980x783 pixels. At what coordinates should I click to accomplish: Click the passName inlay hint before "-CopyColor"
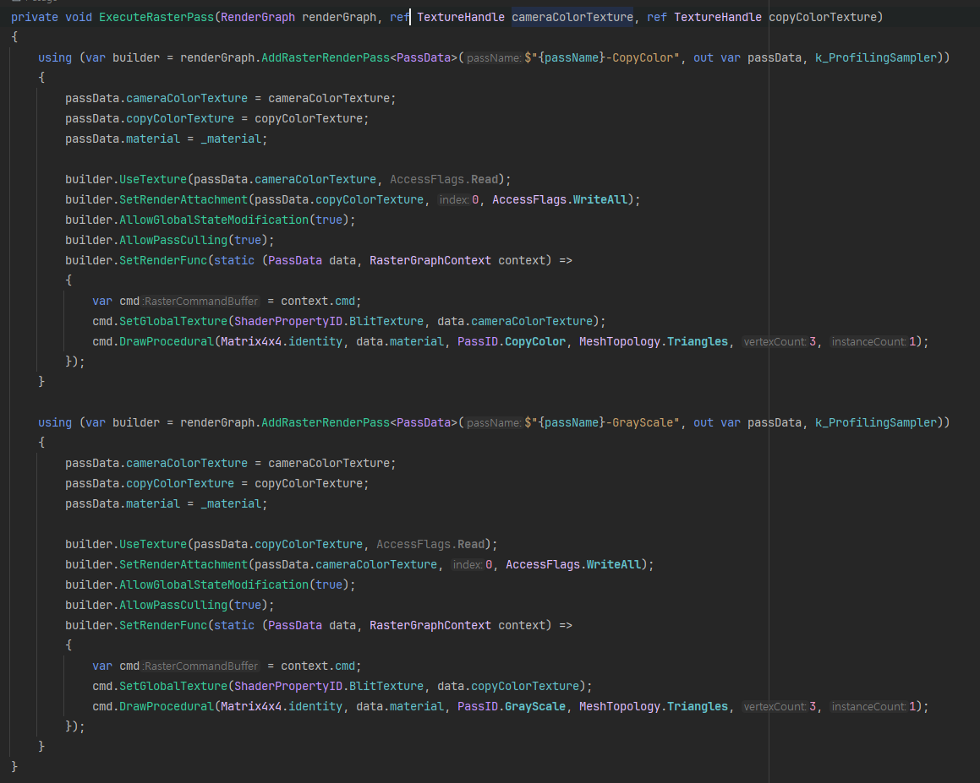494,58
